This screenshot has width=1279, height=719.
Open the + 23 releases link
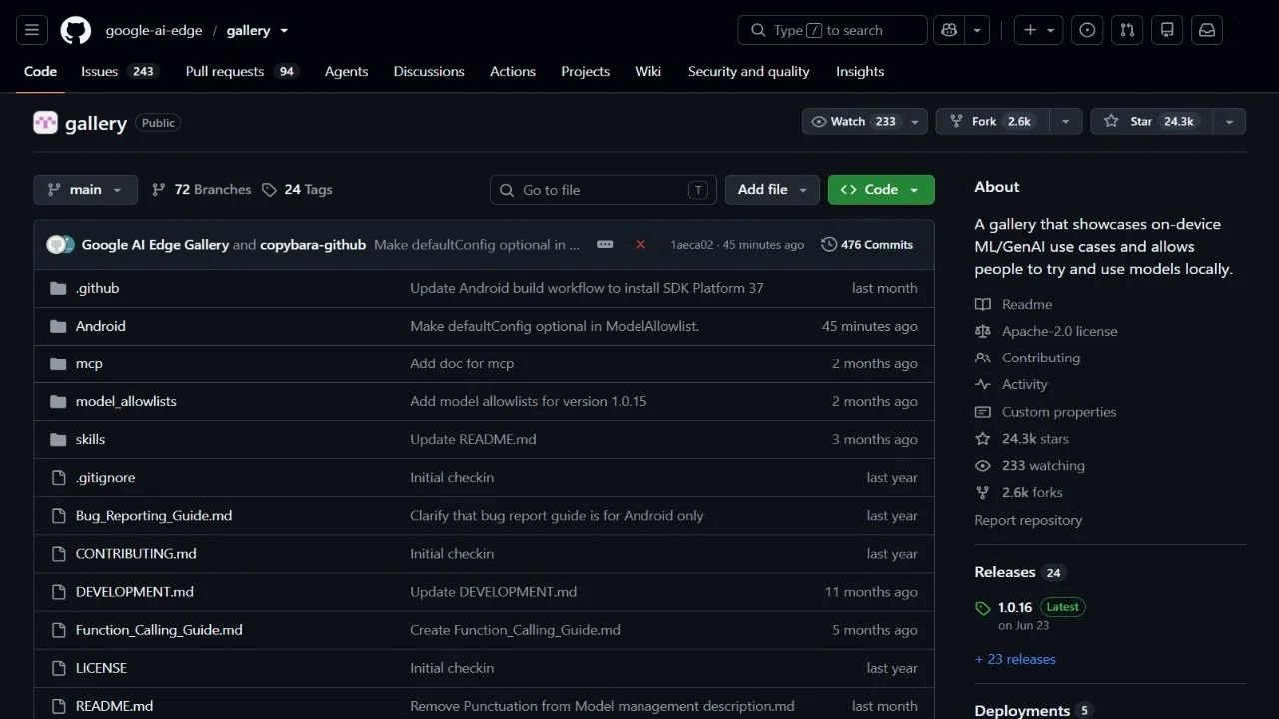pyautogui.click(x=1015, y=659)
